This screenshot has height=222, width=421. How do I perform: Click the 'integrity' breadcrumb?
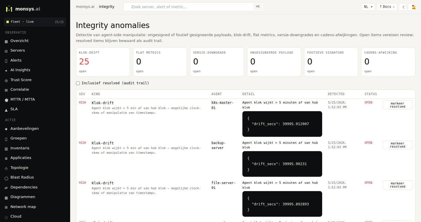(x=107, y=6)
